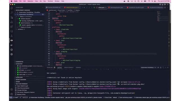Open the Accounts icon in activity bar
Image resolution: width=180 pixels, height=101 pixels.
click(x=12, y=89)
